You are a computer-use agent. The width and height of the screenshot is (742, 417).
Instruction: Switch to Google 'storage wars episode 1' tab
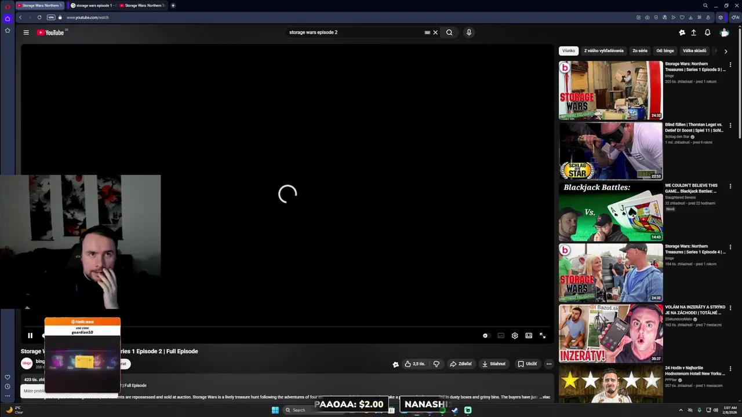[92, 5]
